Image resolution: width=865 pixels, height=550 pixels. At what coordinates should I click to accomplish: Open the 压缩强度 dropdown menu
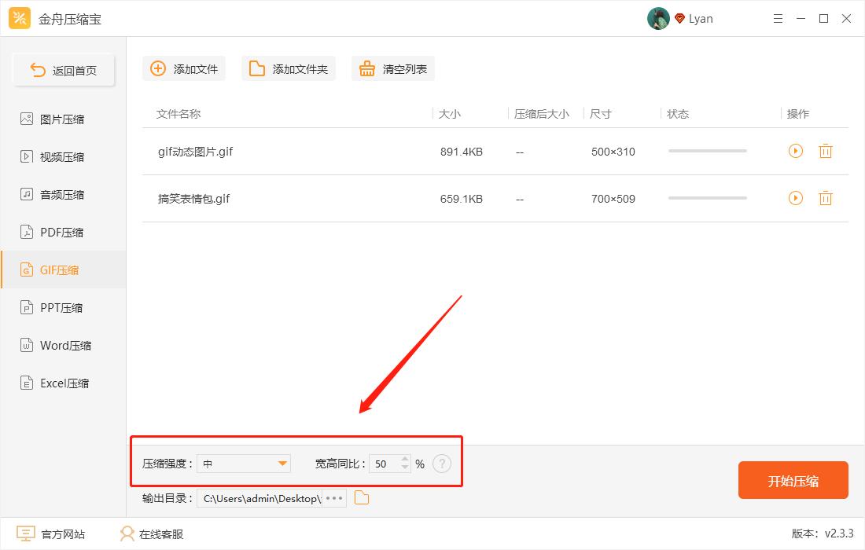[244, 464]
